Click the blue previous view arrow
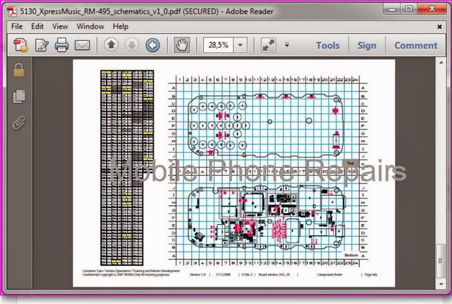 [x=152, y=45]
